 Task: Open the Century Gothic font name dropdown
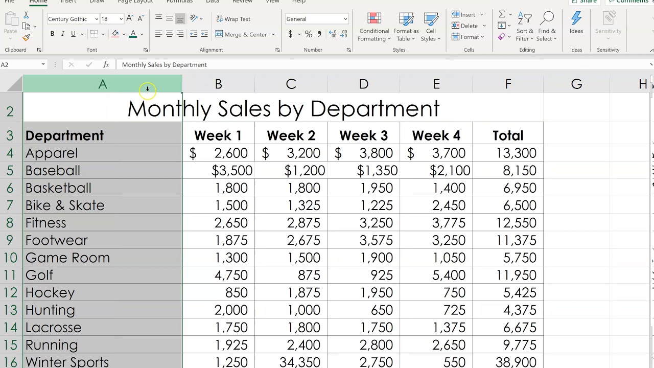tap(96, 19)
